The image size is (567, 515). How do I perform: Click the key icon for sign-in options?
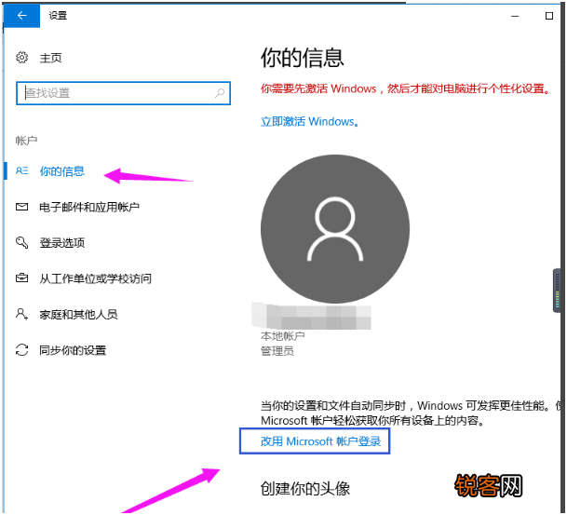pyautogui.click(x=21, y=242)
